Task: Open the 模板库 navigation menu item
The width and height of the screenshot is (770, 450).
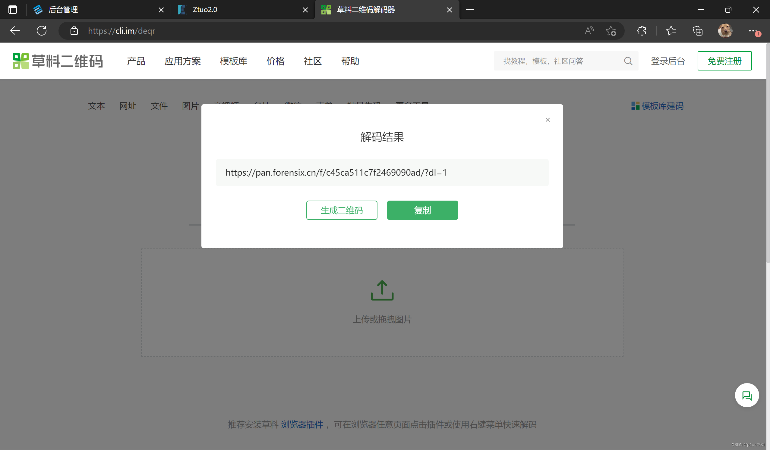Action: click(x=233, y=61)
